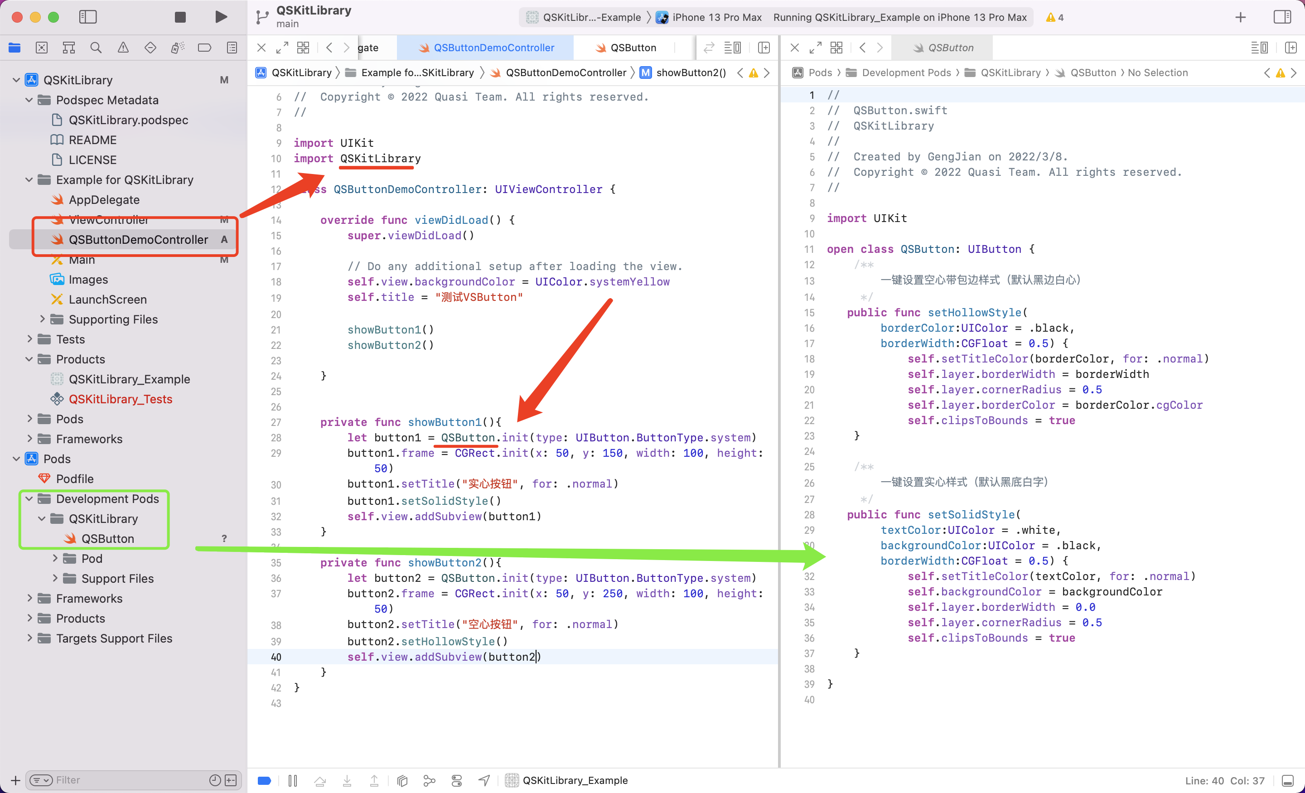
Task: Collapse the Podspec Metadata group
Action: (29, 100)
